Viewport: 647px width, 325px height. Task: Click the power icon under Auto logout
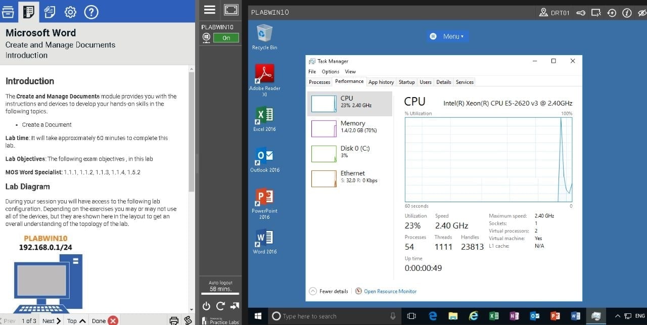(206, 306)
